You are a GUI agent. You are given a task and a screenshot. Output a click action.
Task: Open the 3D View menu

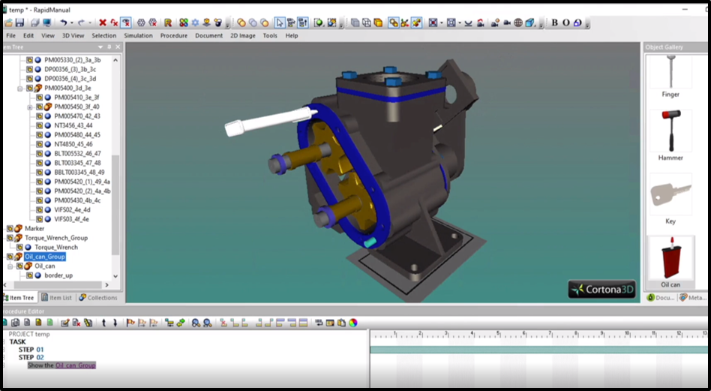point(73,35)
